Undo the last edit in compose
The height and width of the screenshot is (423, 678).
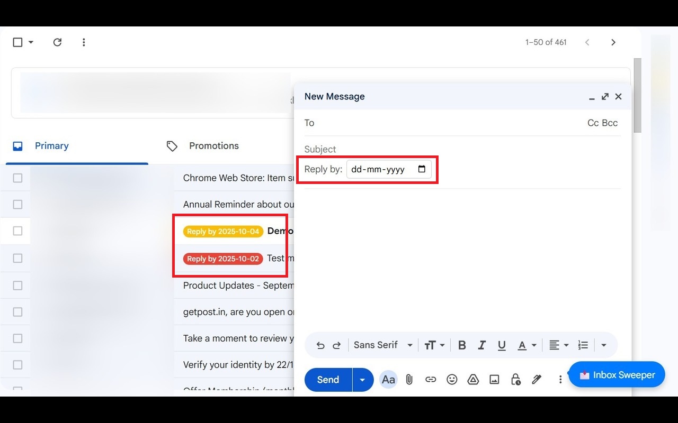[x=320, y=345]
